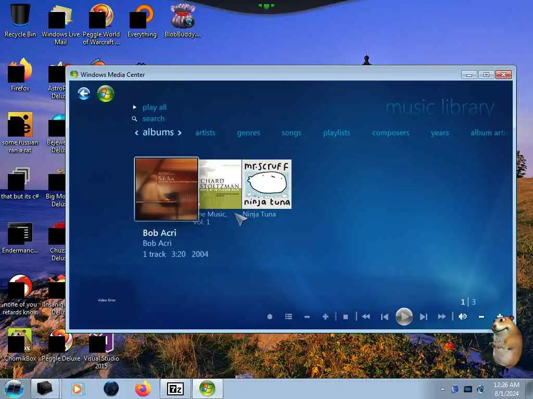Select the albums category
Viewport: 533px width, 399px height.
[x=158, y=132]
